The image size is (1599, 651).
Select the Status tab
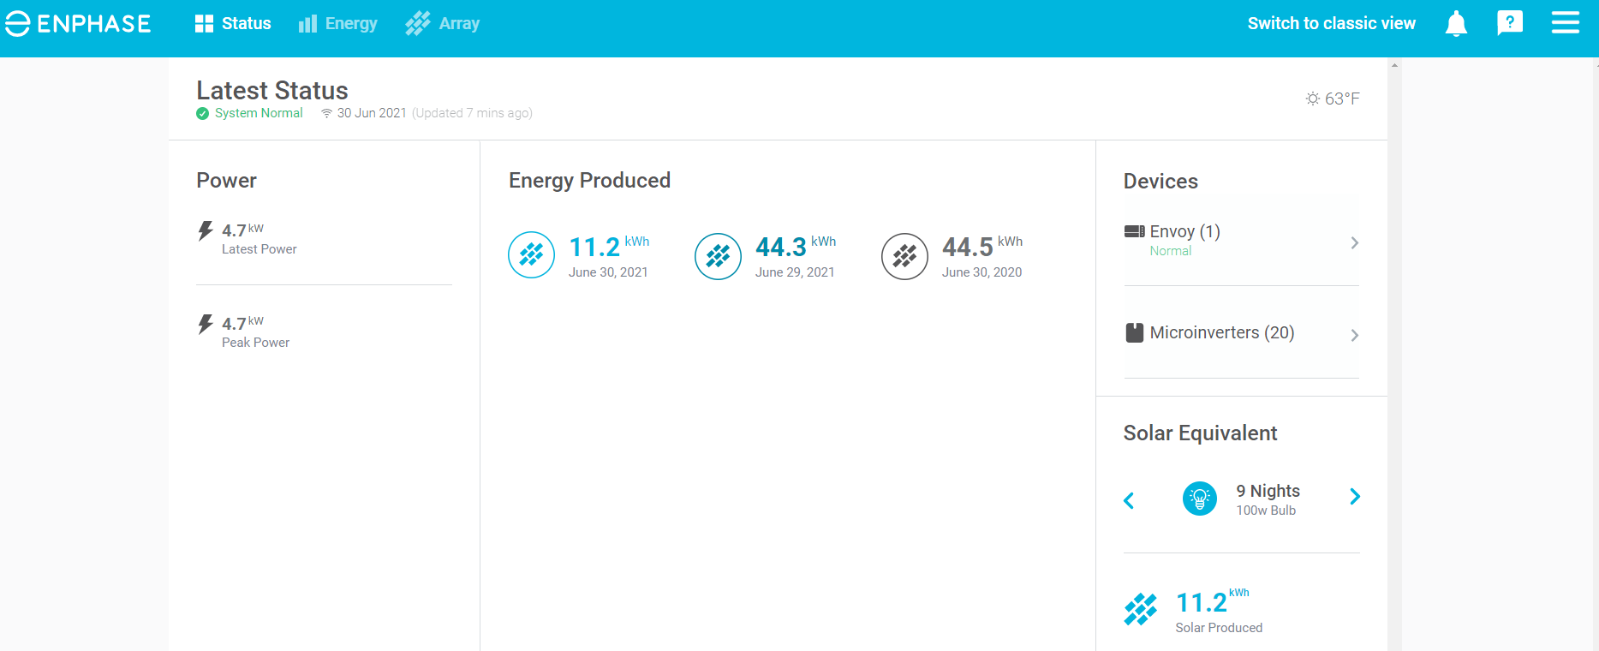tap(233, 24)
